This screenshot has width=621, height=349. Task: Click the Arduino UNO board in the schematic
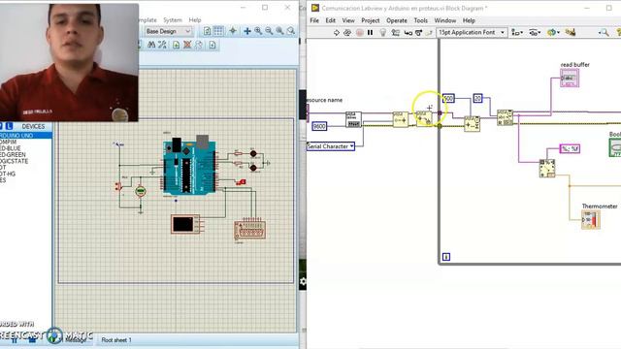[190, 166]
